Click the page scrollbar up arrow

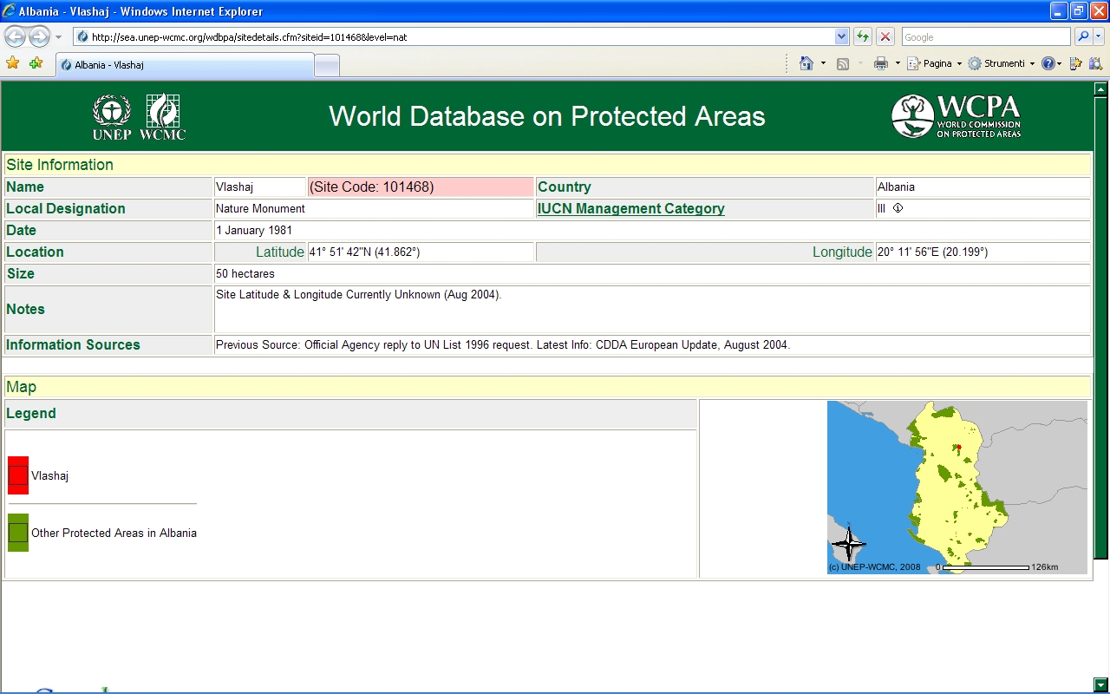[x=1100, y=88]
